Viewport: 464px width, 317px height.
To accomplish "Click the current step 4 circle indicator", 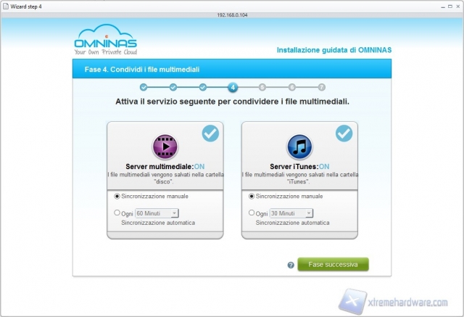I will coord(232,88).
